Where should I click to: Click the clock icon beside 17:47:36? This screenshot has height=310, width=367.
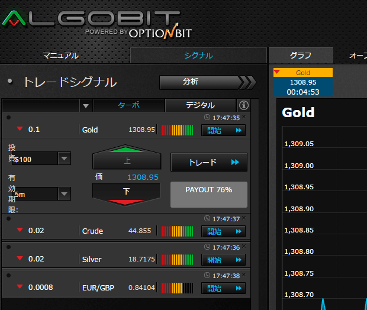(207, 247)
